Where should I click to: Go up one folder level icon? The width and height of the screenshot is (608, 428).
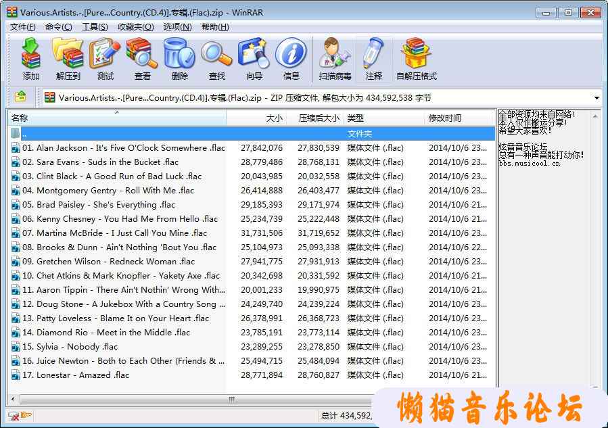20,96
